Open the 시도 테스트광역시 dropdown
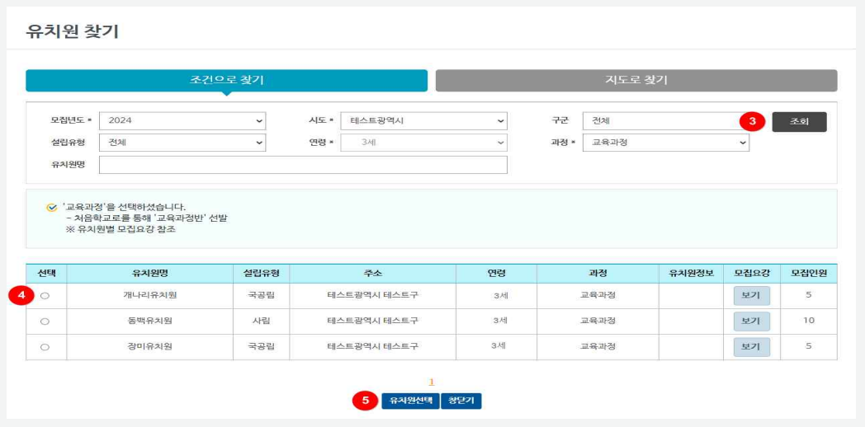The image size is (865, 427). tap(423, 120)
